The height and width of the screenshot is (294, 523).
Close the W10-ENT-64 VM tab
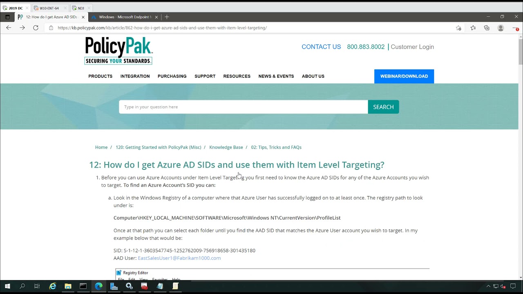click(x=65, y=8)
